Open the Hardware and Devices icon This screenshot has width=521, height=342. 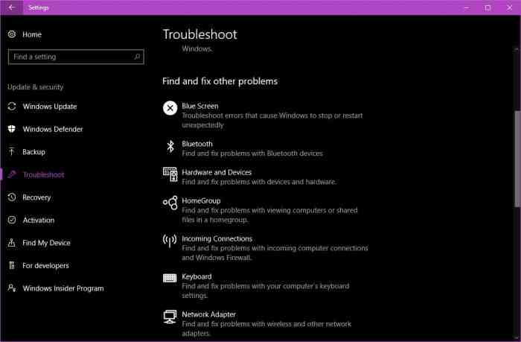(x=170, y=174)
